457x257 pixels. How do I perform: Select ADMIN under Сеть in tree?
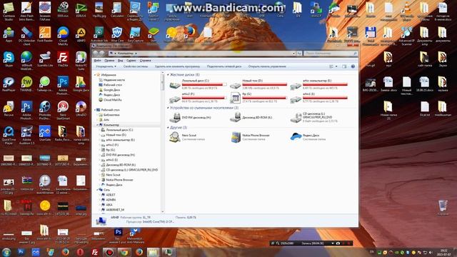tap(109, 200)
